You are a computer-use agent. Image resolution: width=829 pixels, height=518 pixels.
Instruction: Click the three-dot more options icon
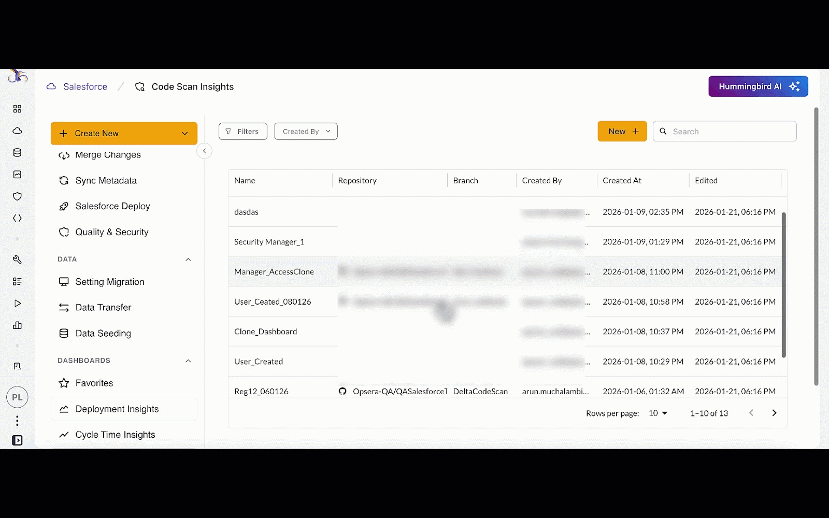coord(17,421)
